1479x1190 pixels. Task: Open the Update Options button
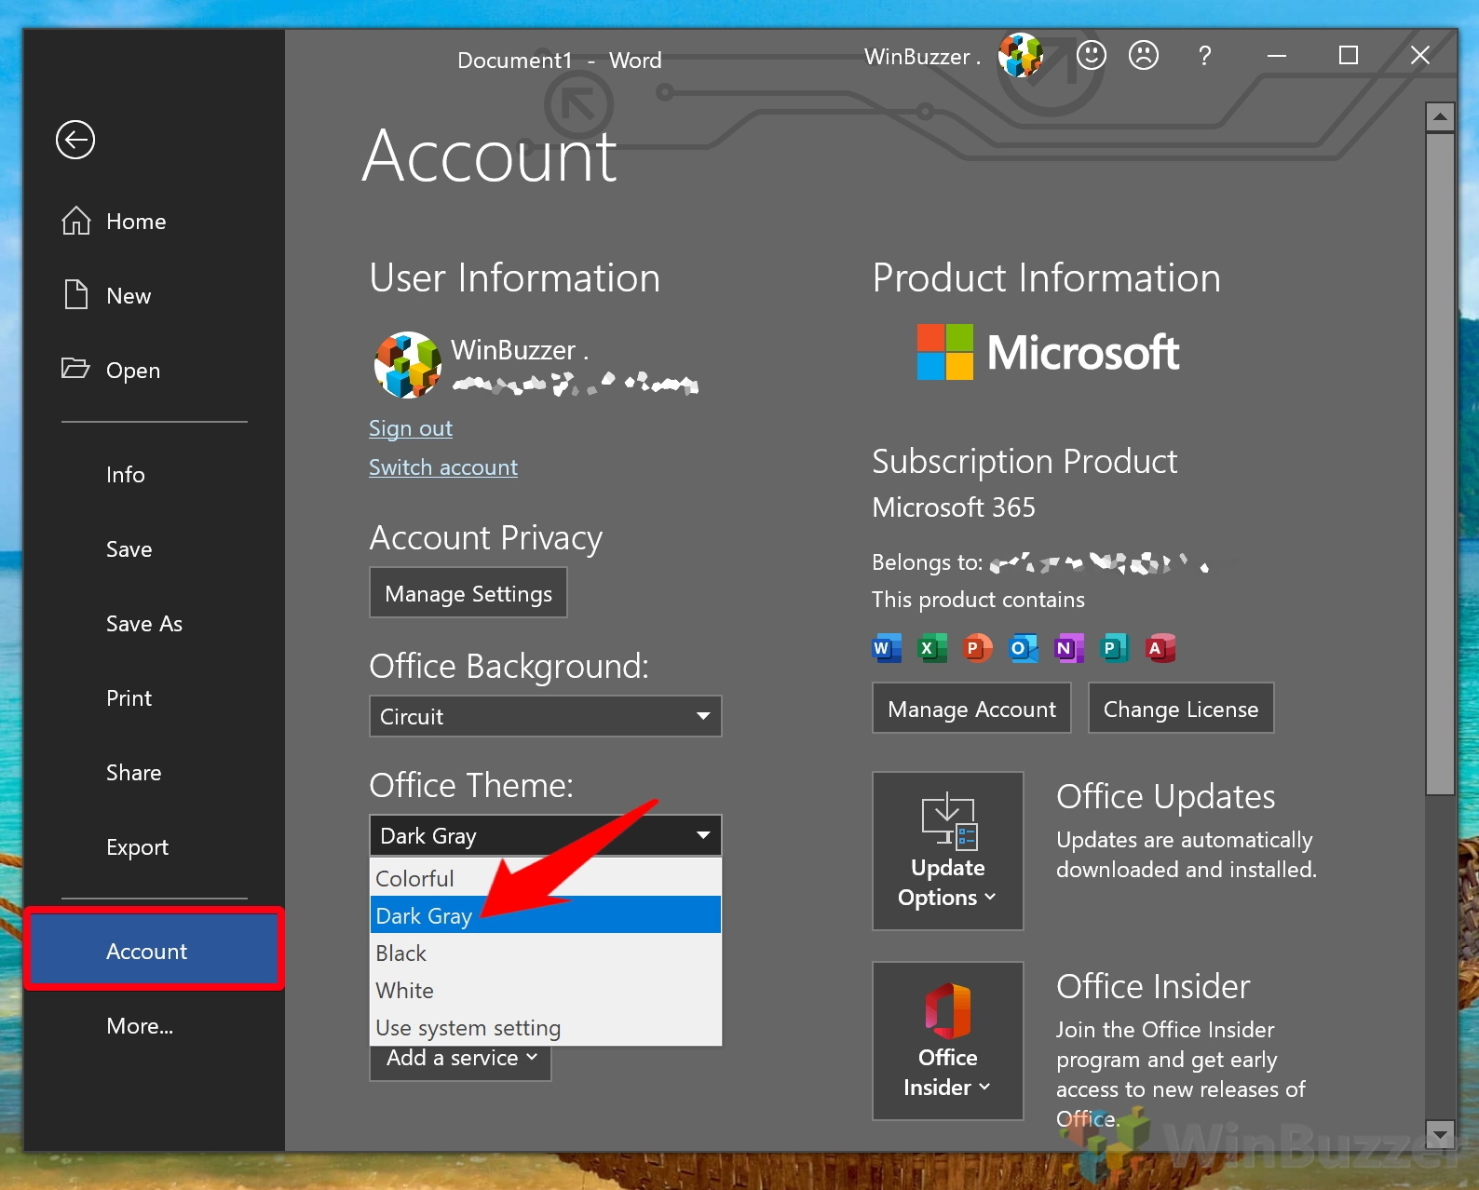948,851
